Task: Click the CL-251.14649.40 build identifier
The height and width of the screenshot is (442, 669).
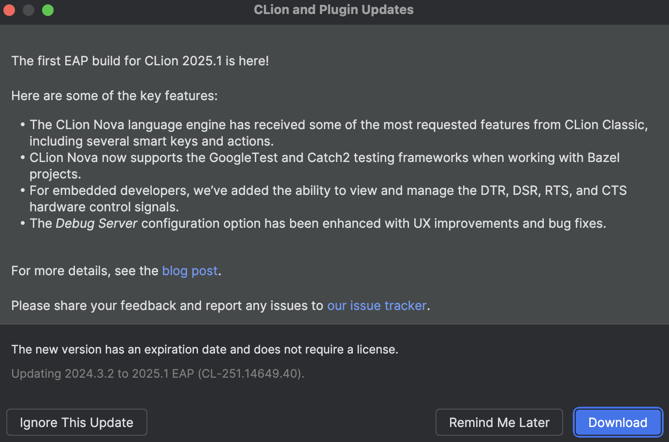Action: (x=249, y=373)
